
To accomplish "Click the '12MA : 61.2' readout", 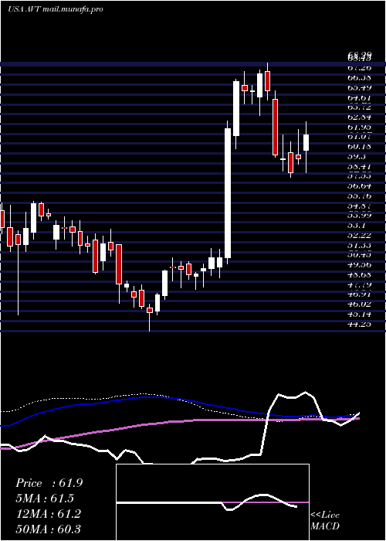I will click(48, 514).
